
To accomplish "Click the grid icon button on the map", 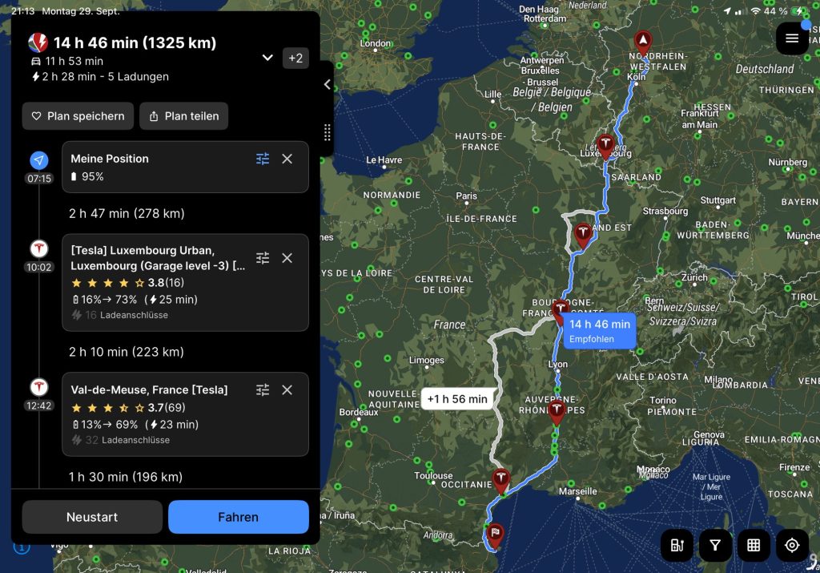I will (754, 546).
